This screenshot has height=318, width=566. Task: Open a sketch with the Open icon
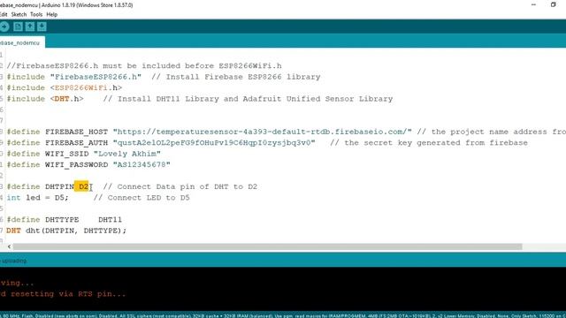pos(30,26)
